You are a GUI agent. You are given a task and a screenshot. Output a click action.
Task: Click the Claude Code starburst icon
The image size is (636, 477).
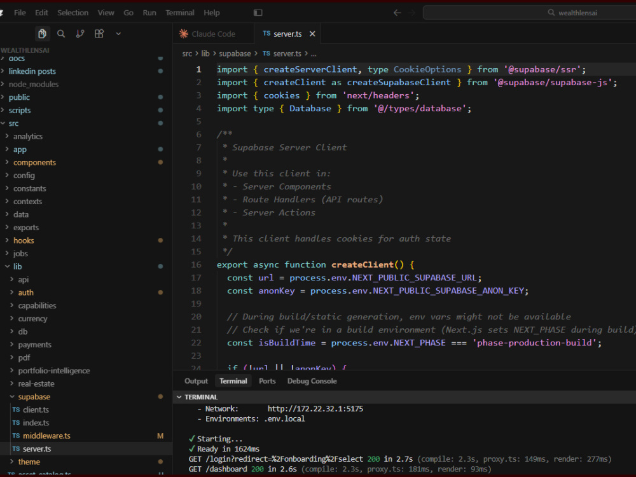click(x=184, y=34)
